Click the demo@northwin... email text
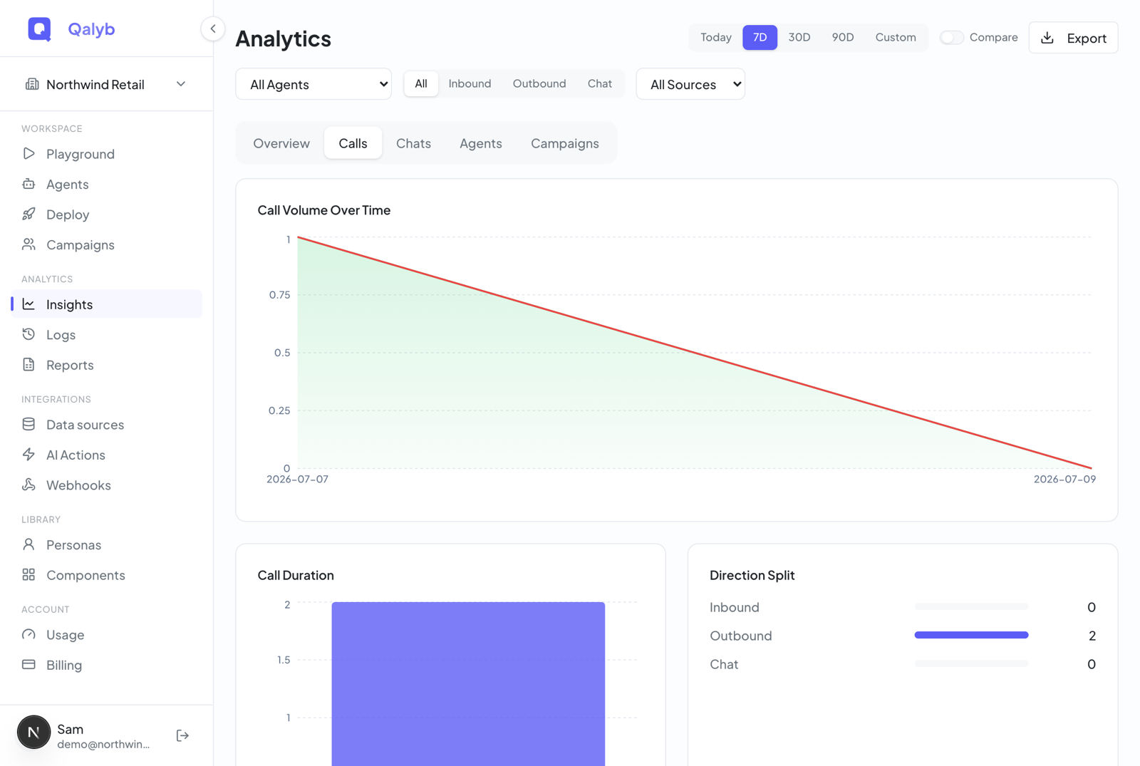 pyautogui.click(x=103, y=744)
